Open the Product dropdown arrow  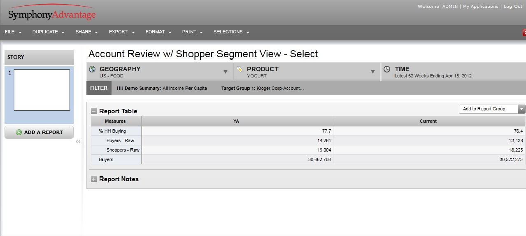click(373, 72)
